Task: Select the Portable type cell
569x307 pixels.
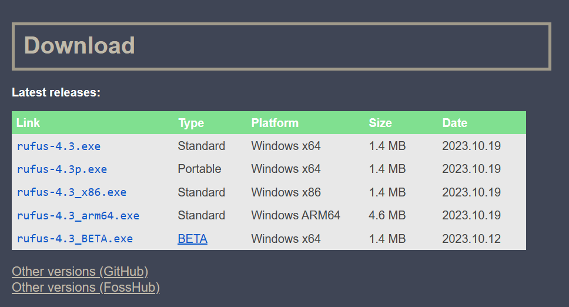Action: point(199,169)
